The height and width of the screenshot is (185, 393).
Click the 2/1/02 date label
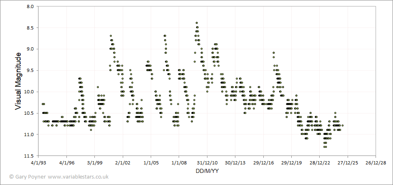pos(123,163)
